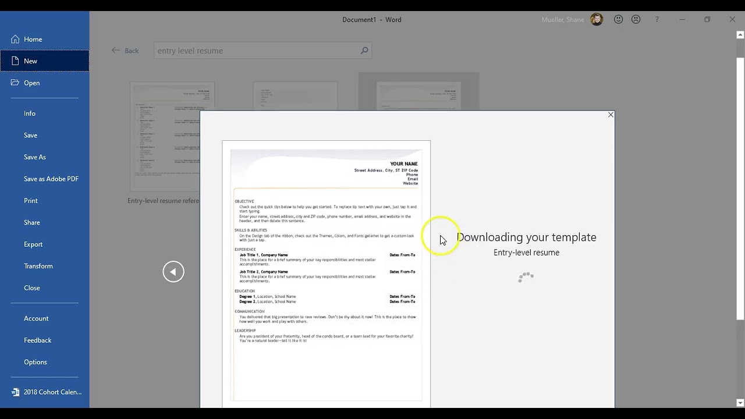
Task: Restore down the Word window
Action: (707, 19)
